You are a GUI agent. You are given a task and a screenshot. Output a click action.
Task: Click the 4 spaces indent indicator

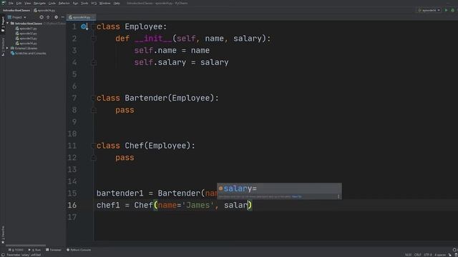[x=440, y=255]
